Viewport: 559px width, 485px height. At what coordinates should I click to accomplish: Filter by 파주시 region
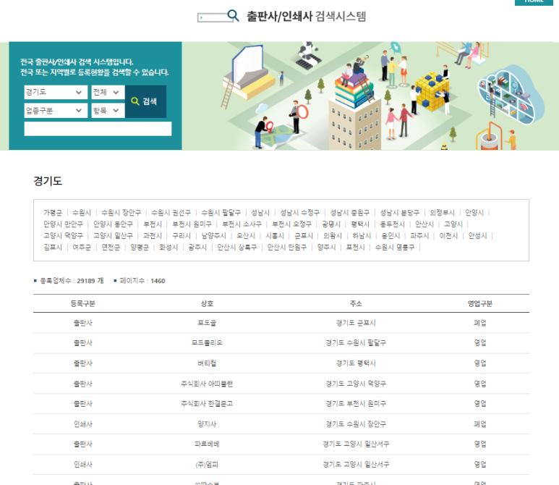point(419,235)
